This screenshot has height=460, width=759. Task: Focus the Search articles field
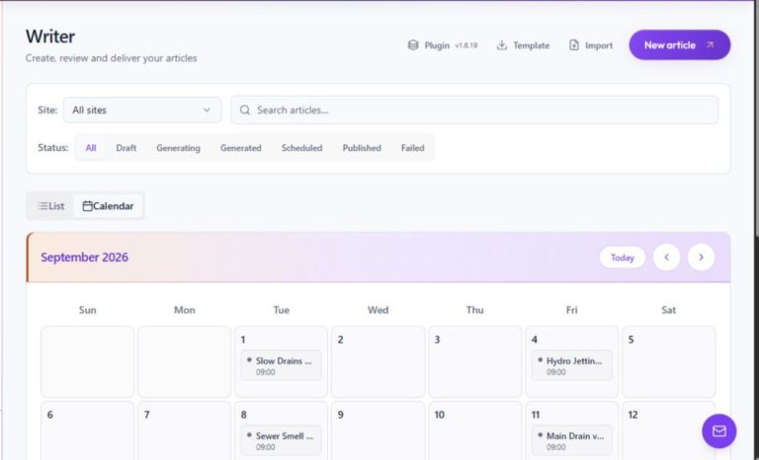474,110
